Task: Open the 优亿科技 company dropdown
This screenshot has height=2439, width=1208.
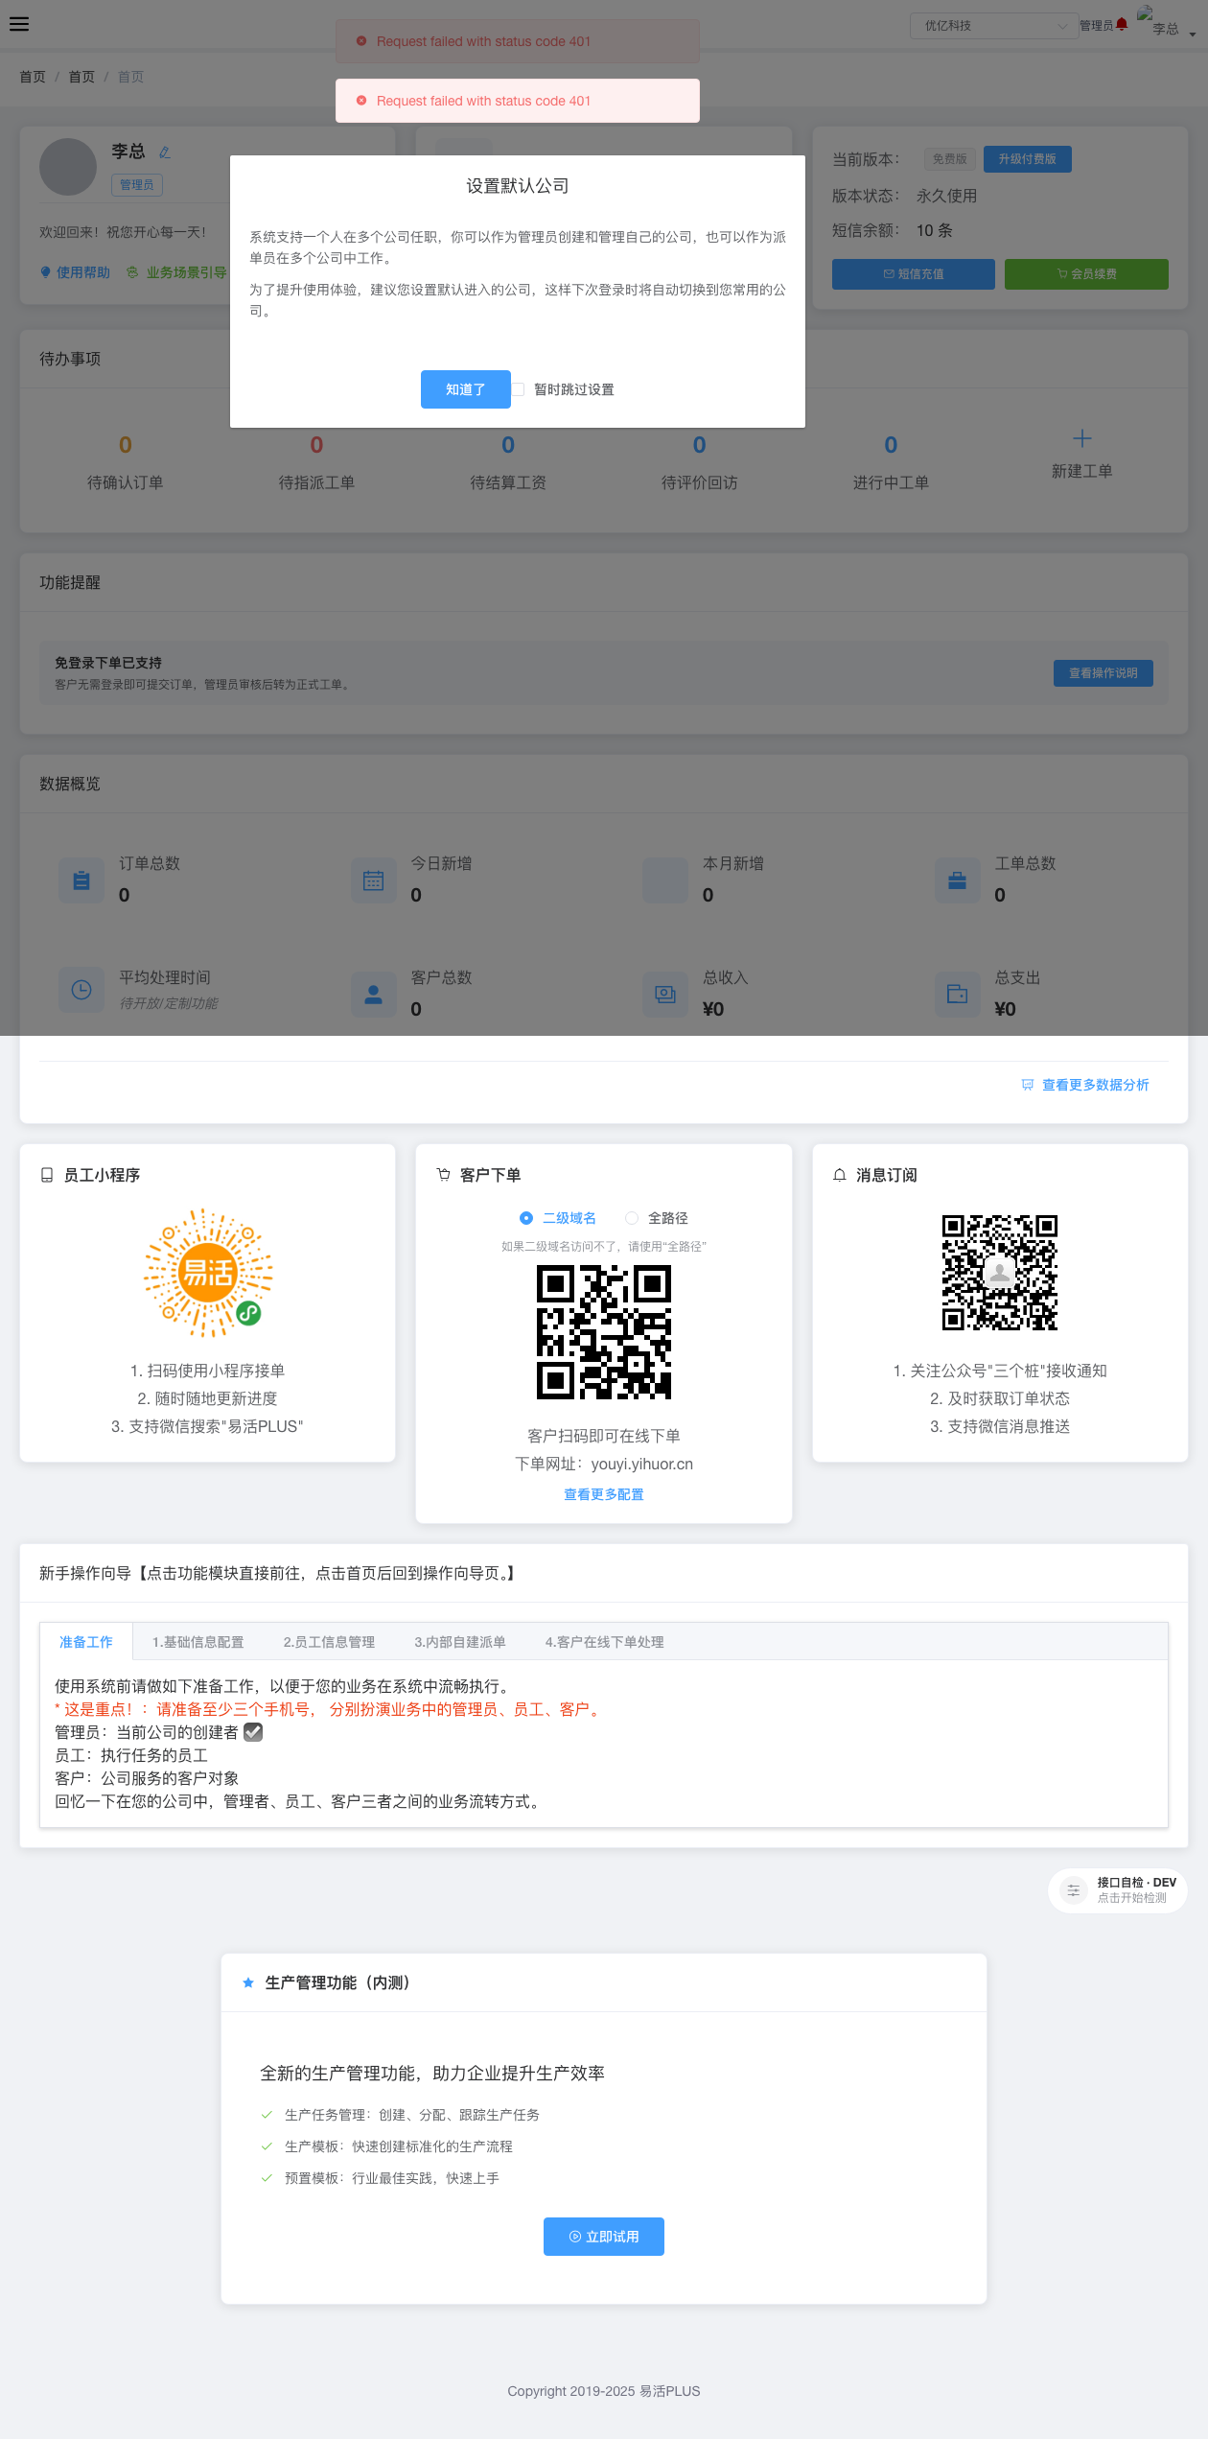Action: pyautogui.click(x=993, y=26)
